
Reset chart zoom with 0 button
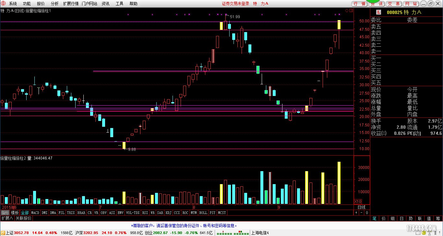[367, 213]
